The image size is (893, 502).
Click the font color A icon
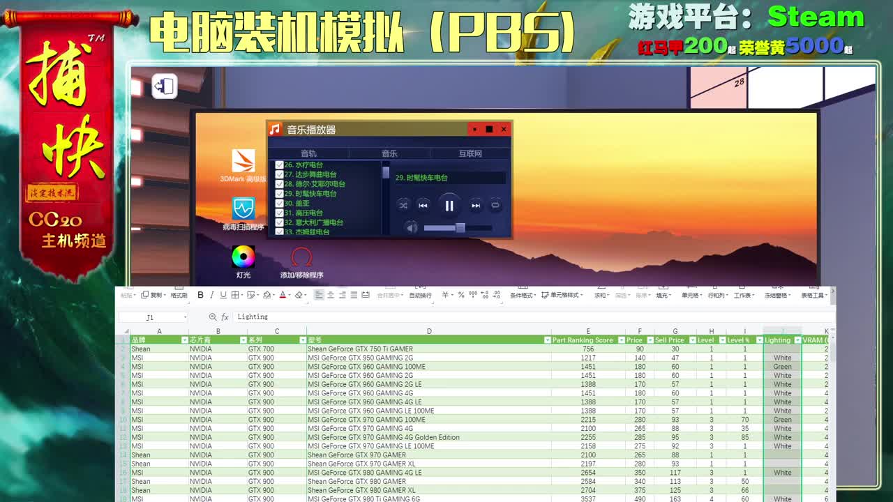tap(284, 295)
